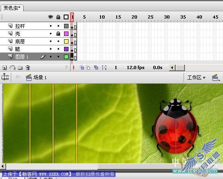
Task: Click the layer page icon beside 拉杆
Action: click(10, 25)
